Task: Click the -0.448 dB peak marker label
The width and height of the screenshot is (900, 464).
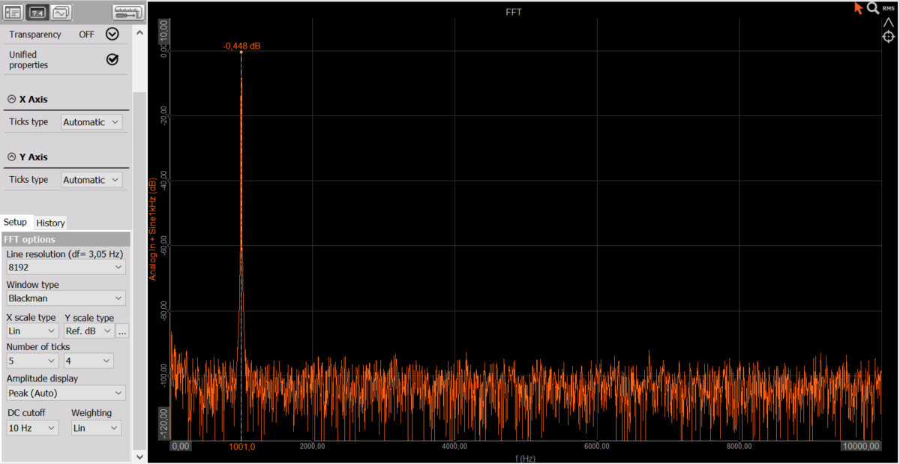Action: click(x=241, y=46)
